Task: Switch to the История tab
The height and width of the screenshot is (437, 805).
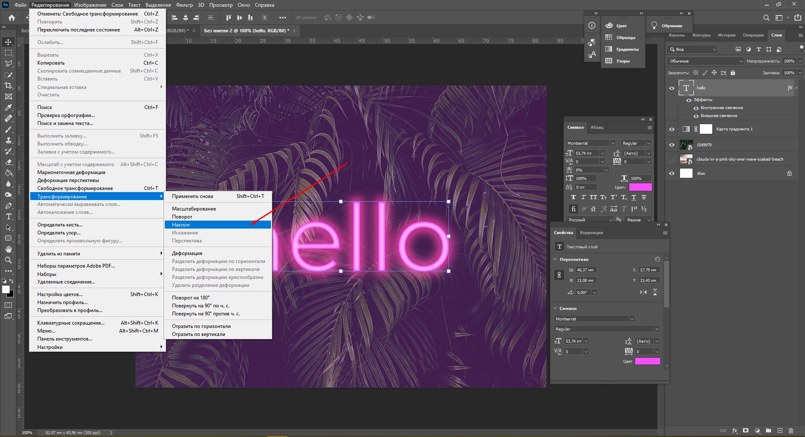Action: 726,35
